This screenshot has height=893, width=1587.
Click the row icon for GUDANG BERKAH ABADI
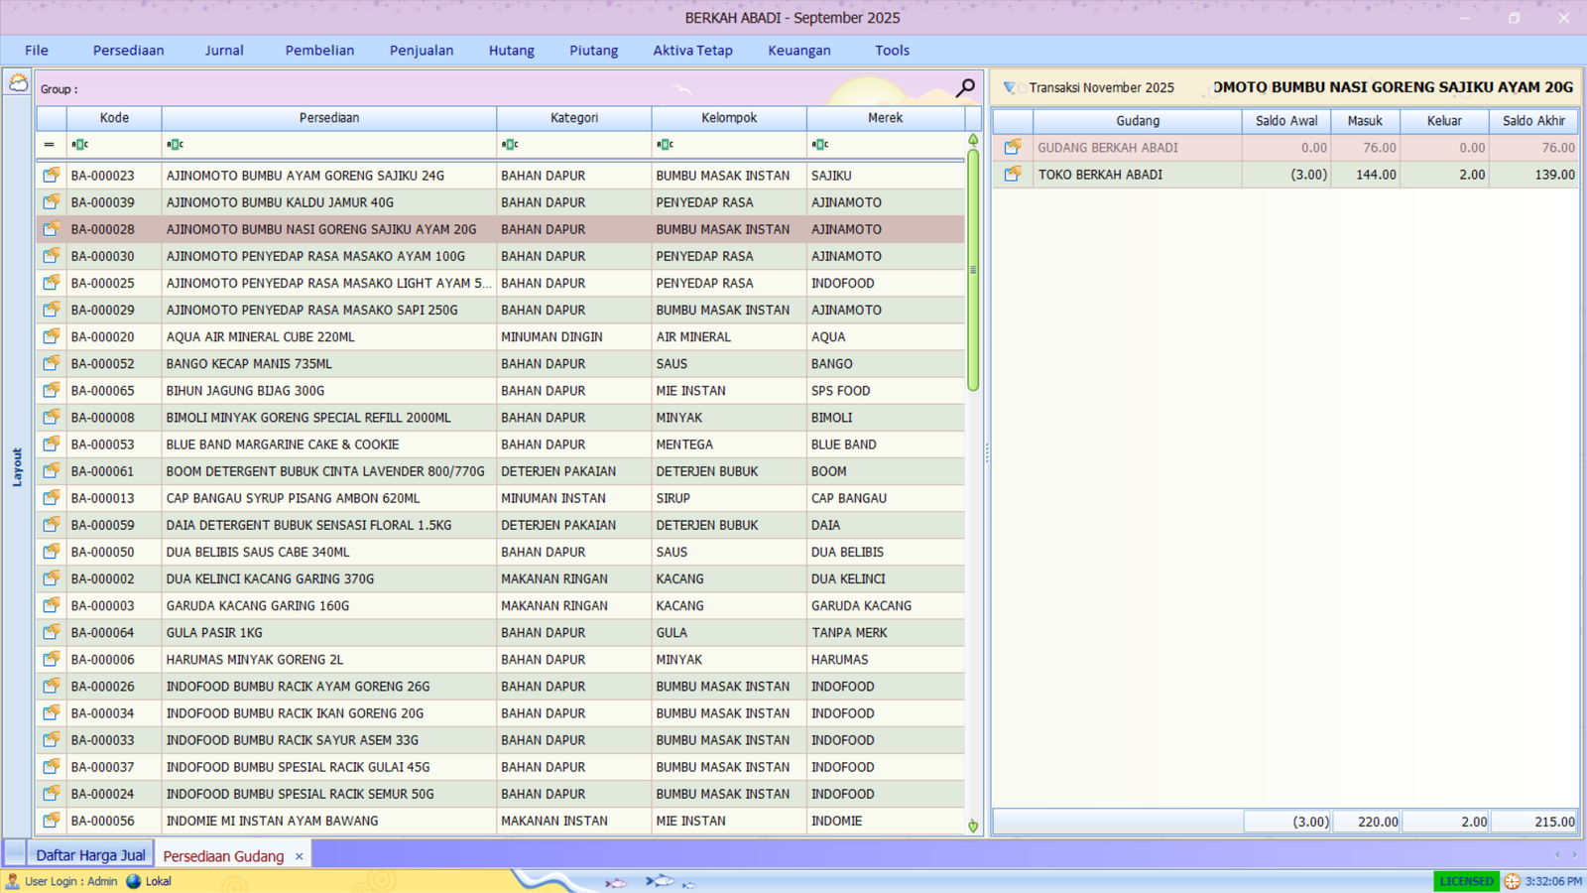point(1012,148)
